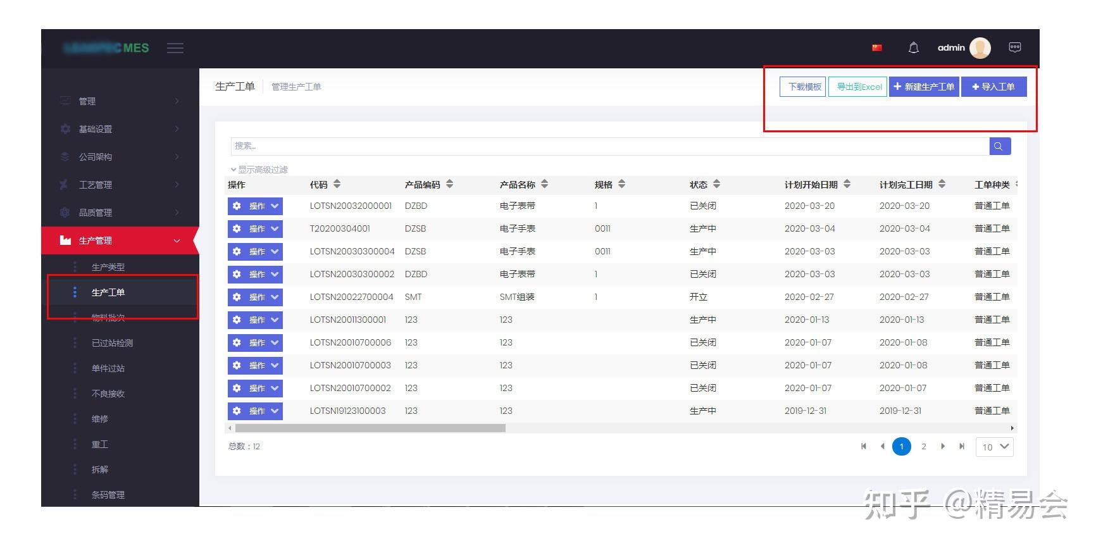Open 不良接收 submenu item
The image size is (1096, 548).
(108, 394)
